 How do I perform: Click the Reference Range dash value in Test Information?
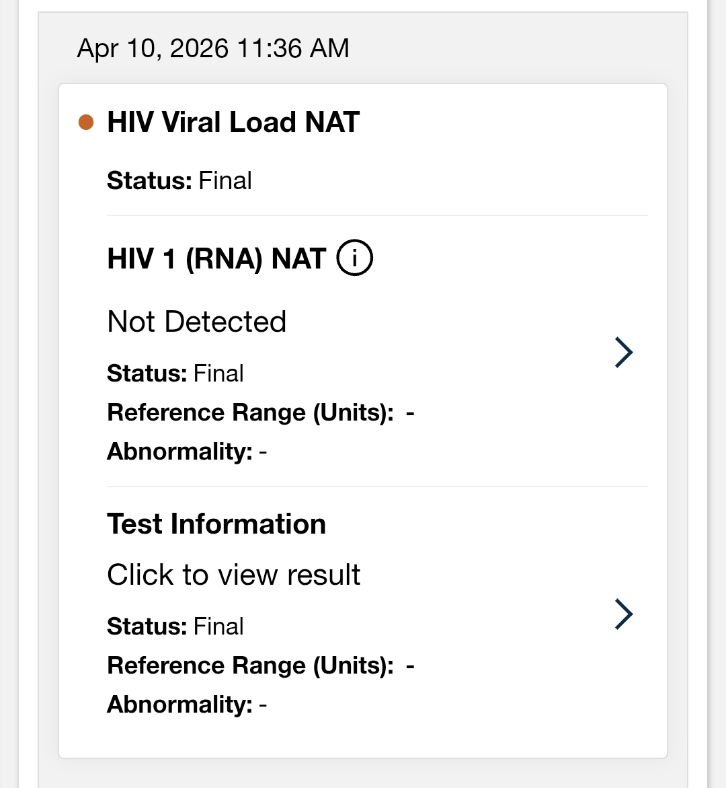pyautogui.click(x=410, y=666)
